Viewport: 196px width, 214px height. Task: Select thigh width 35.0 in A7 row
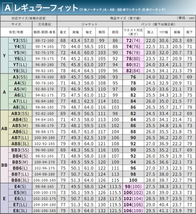pyautogui.click(x=164, y=101)
